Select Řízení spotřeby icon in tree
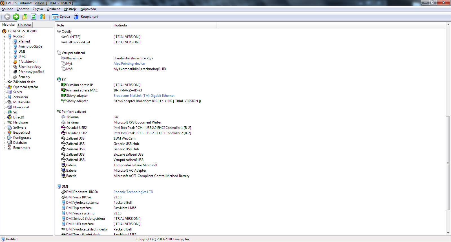 (15, 67)
